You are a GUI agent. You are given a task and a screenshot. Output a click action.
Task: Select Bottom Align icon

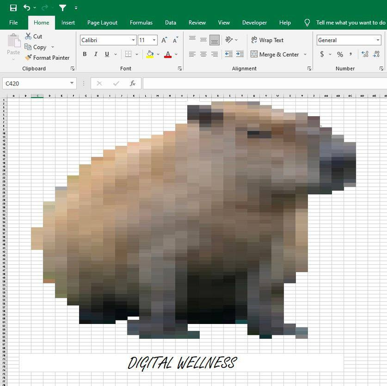[215, 40]
